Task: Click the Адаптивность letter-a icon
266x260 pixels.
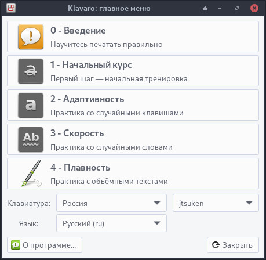Action: click(x=31, y=105)
